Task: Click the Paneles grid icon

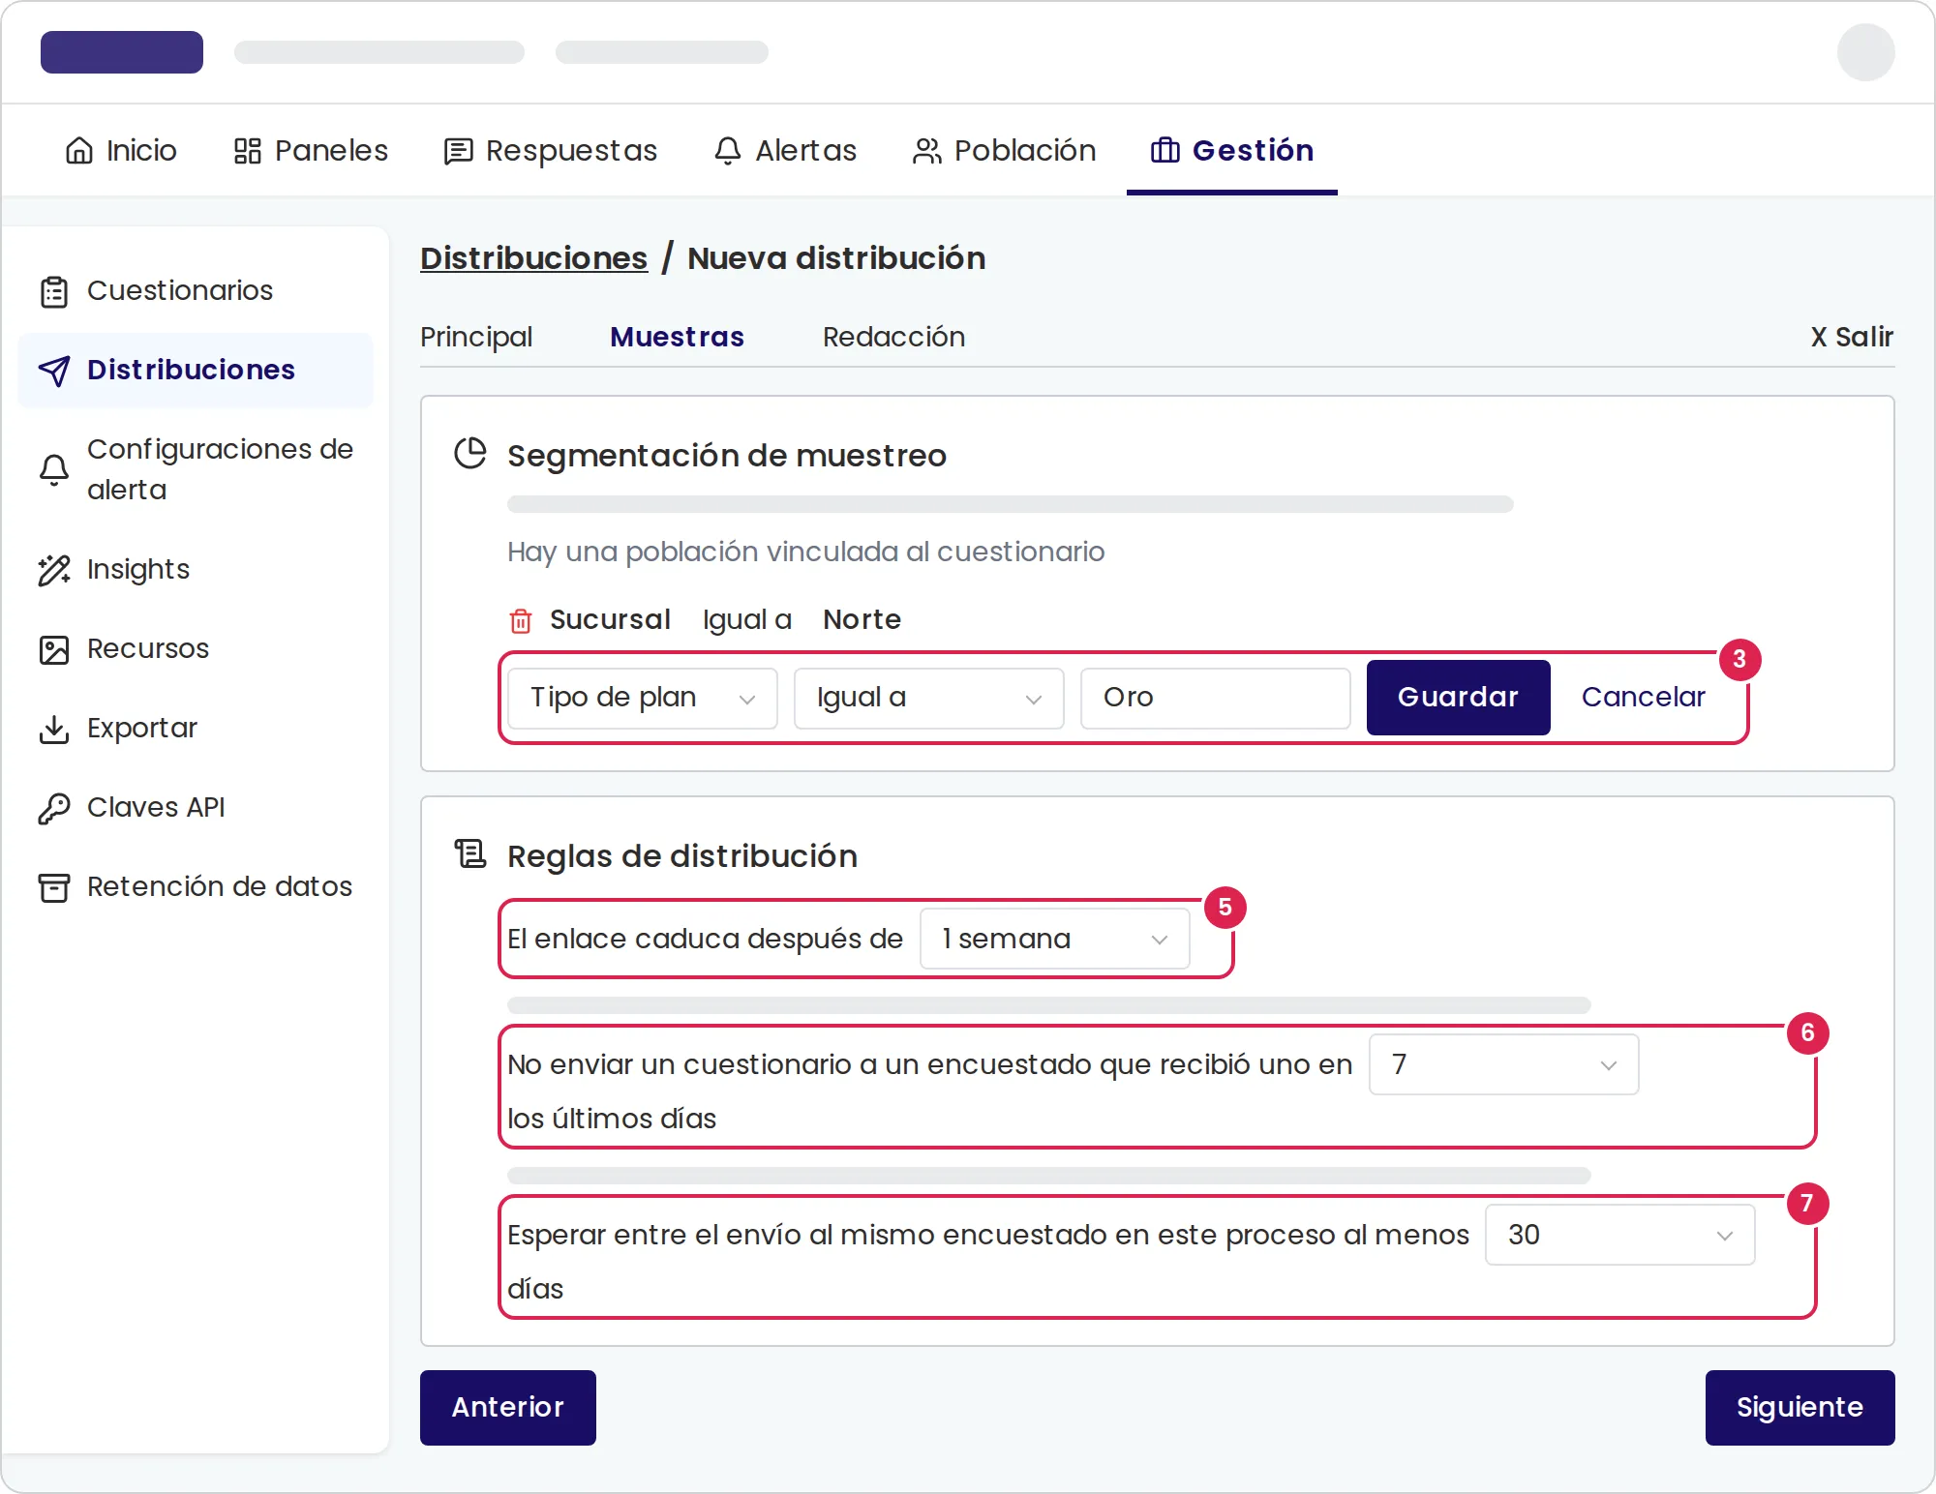Action: click(x=248, y=151)
